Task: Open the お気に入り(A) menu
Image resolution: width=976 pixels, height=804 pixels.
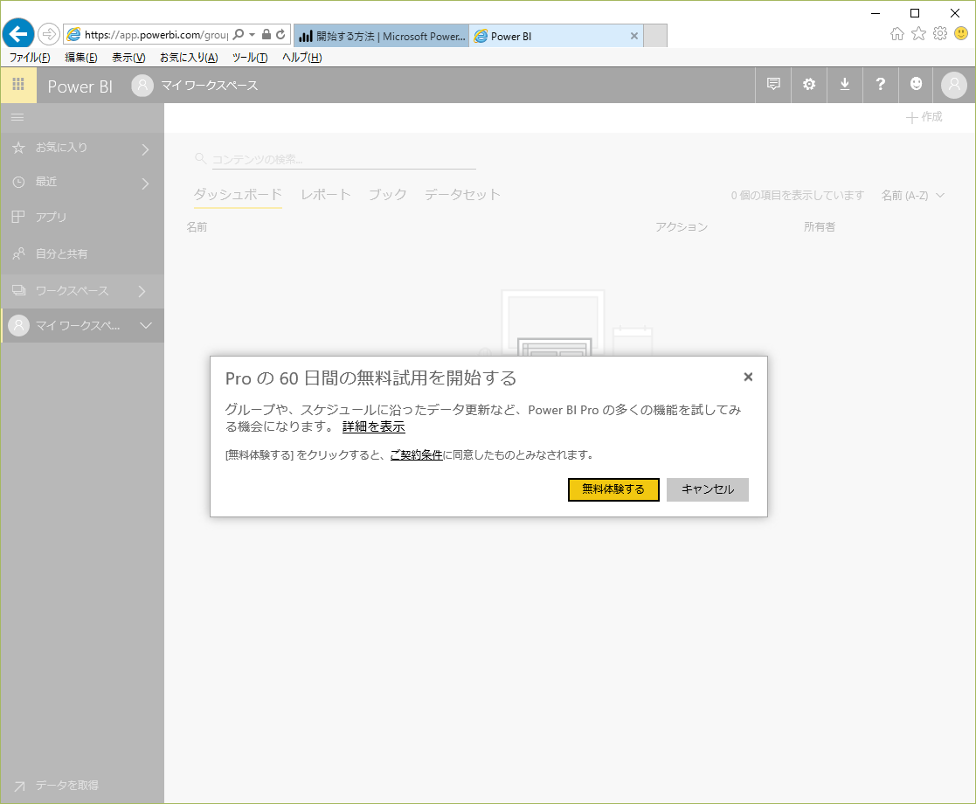Action: (189, 58)
